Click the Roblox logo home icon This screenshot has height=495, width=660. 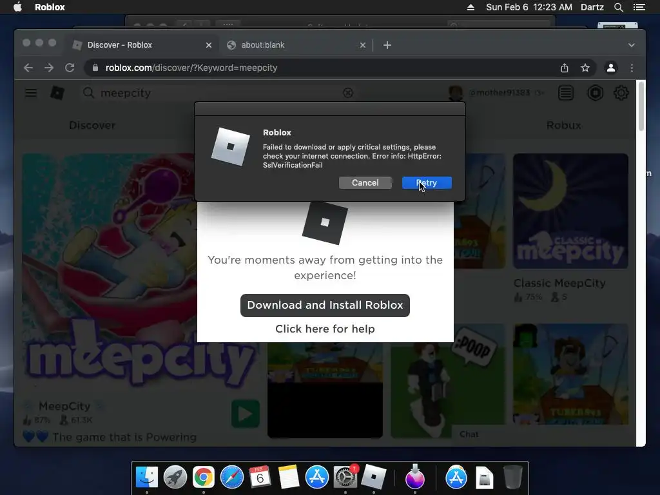pos(57,93)
